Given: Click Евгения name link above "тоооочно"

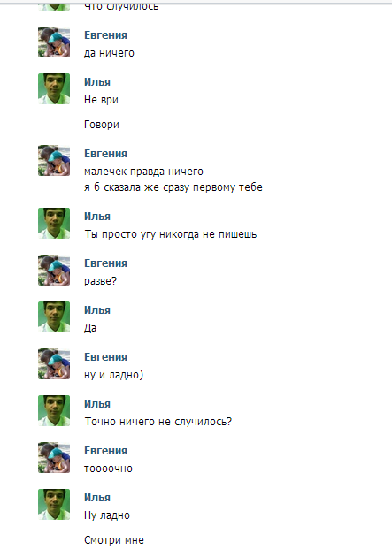Looking at the screenshot, I should (105, 451).
